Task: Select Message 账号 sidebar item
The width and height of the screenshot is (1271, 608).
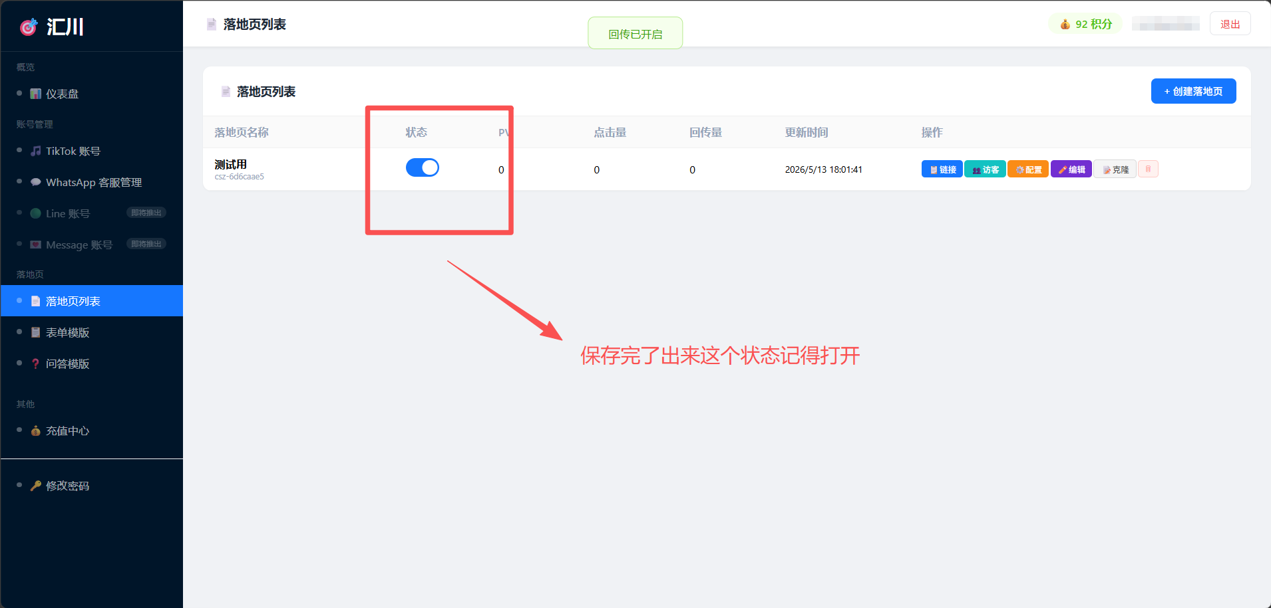Action: [92, 245]
